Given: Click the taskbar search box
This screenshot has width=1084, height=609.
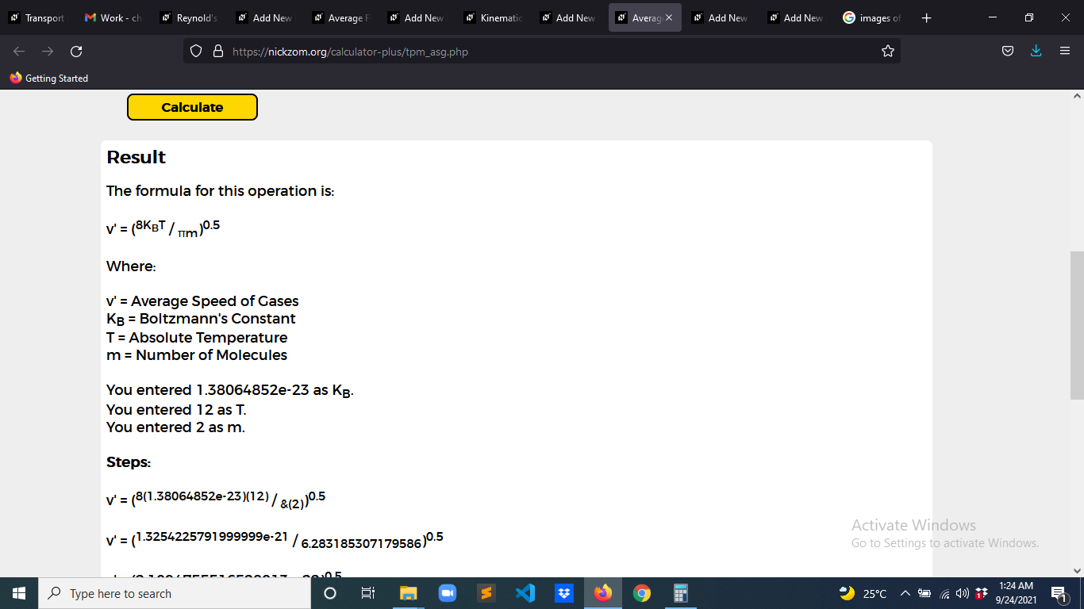Looking at the screenshot, I should coord(174,593).
